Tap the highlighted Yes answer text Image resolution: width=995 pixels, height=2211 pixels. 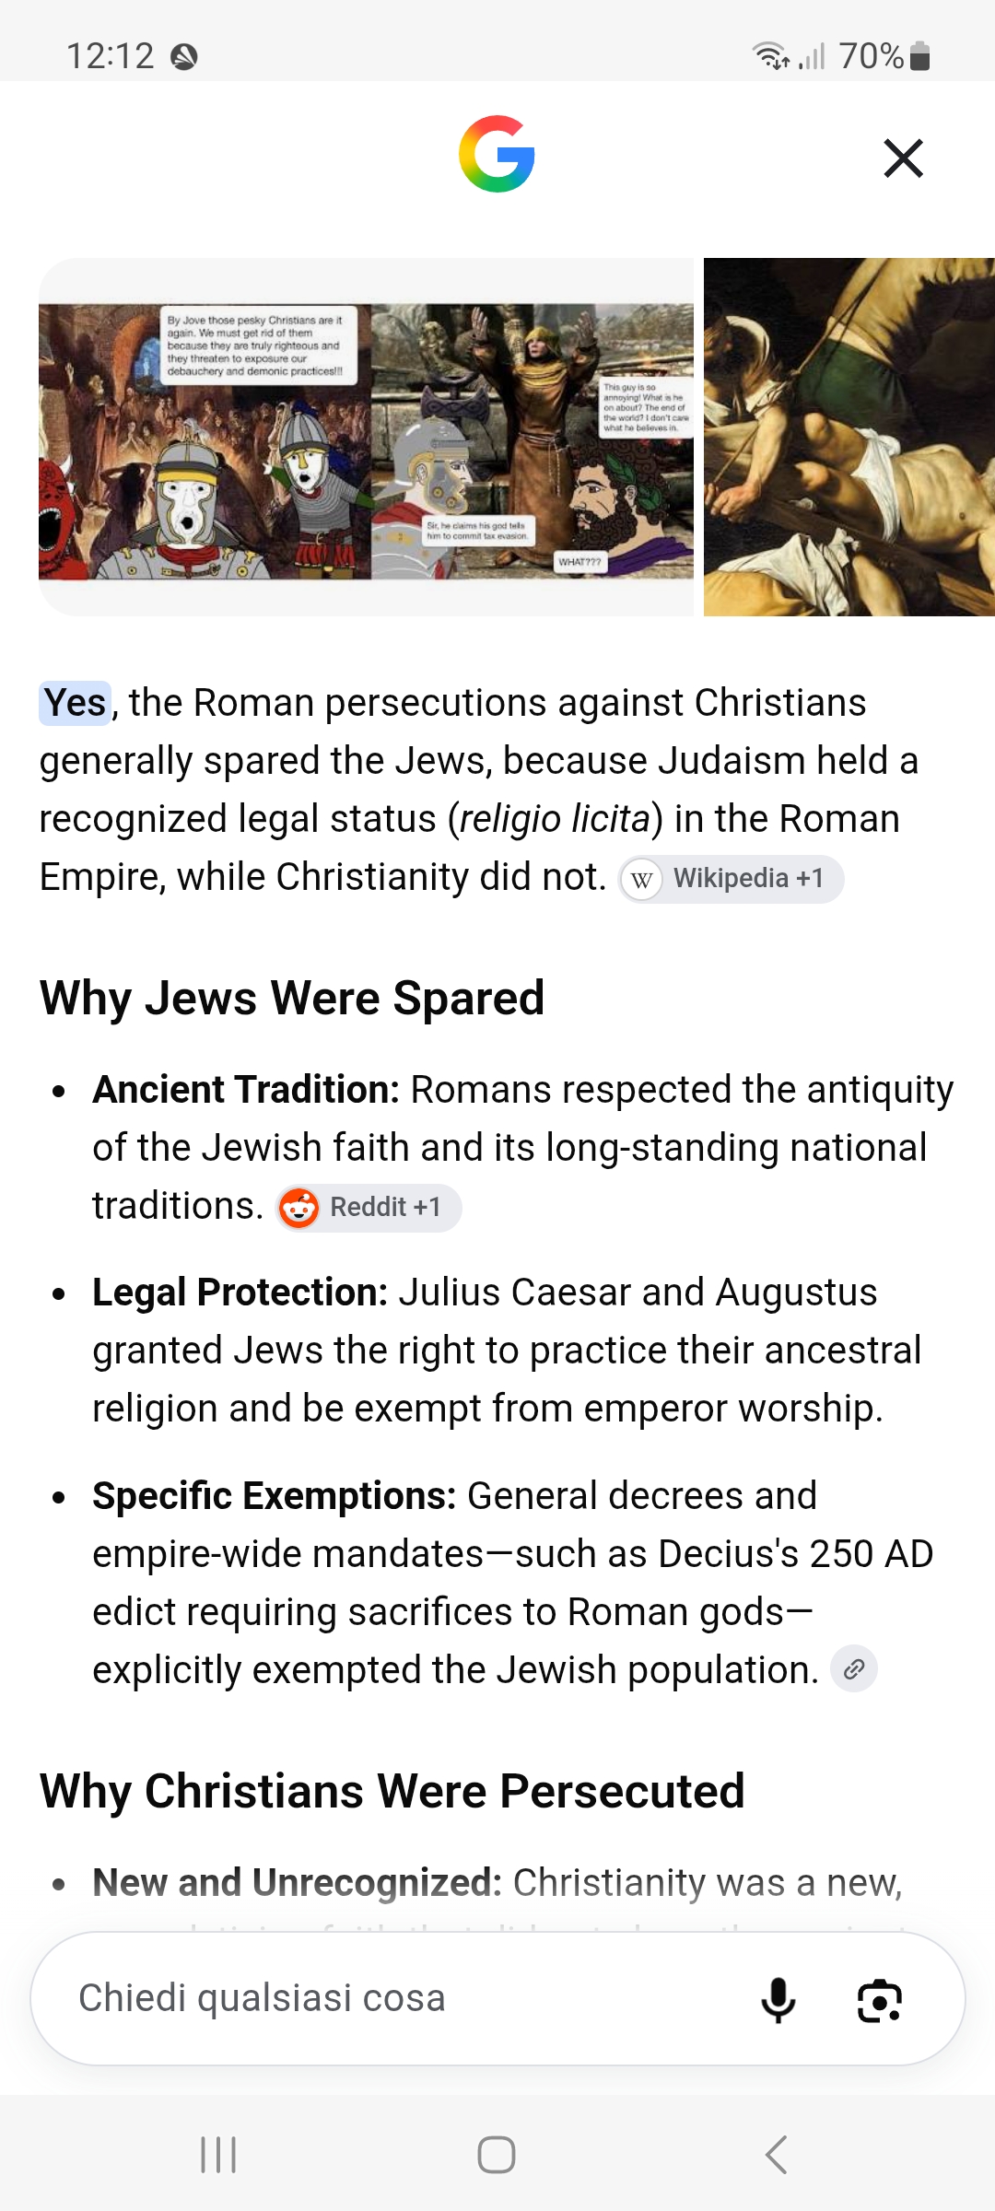point(75,703)
